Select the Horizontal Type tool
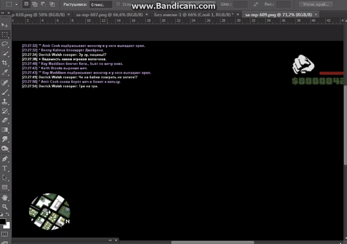Image resolution: width=347 pixels, height=244 pixels. [x=5, y=168]
